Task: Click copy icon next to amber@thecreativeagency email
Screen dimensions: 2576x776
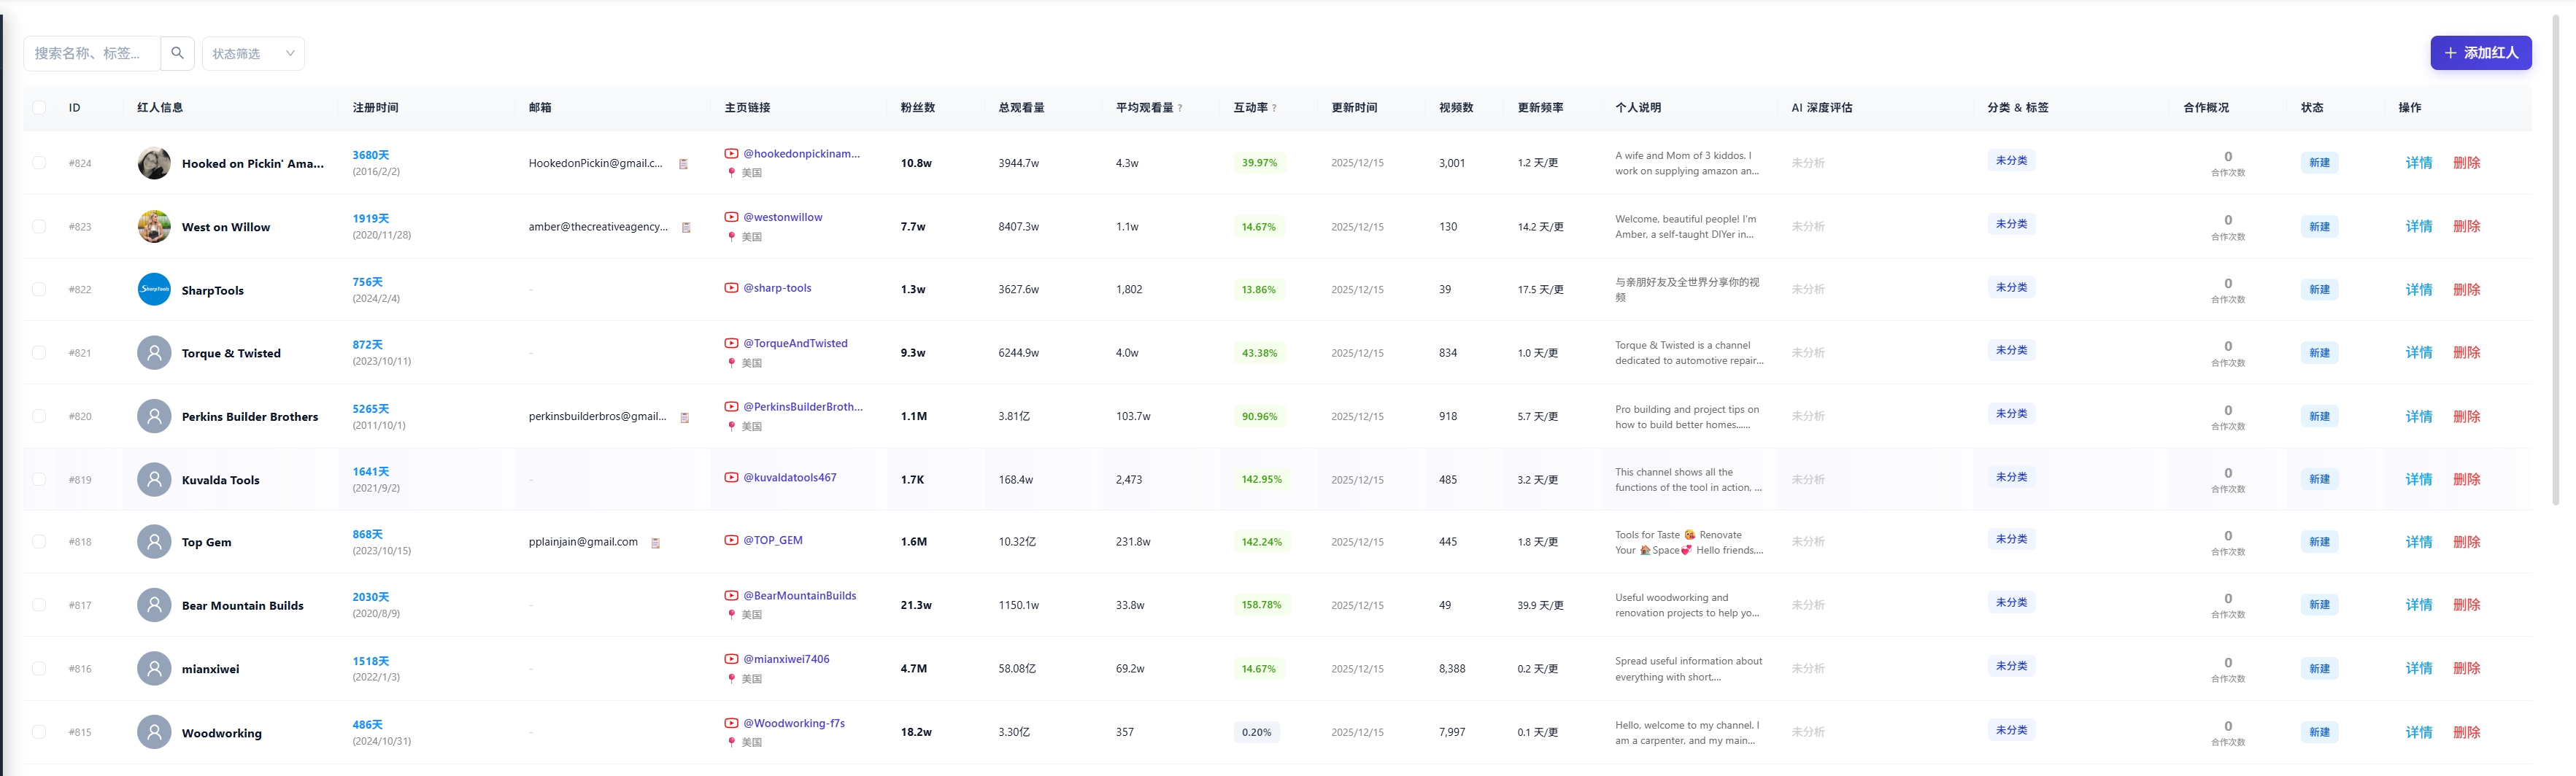Action: click(x=686, y=228)
